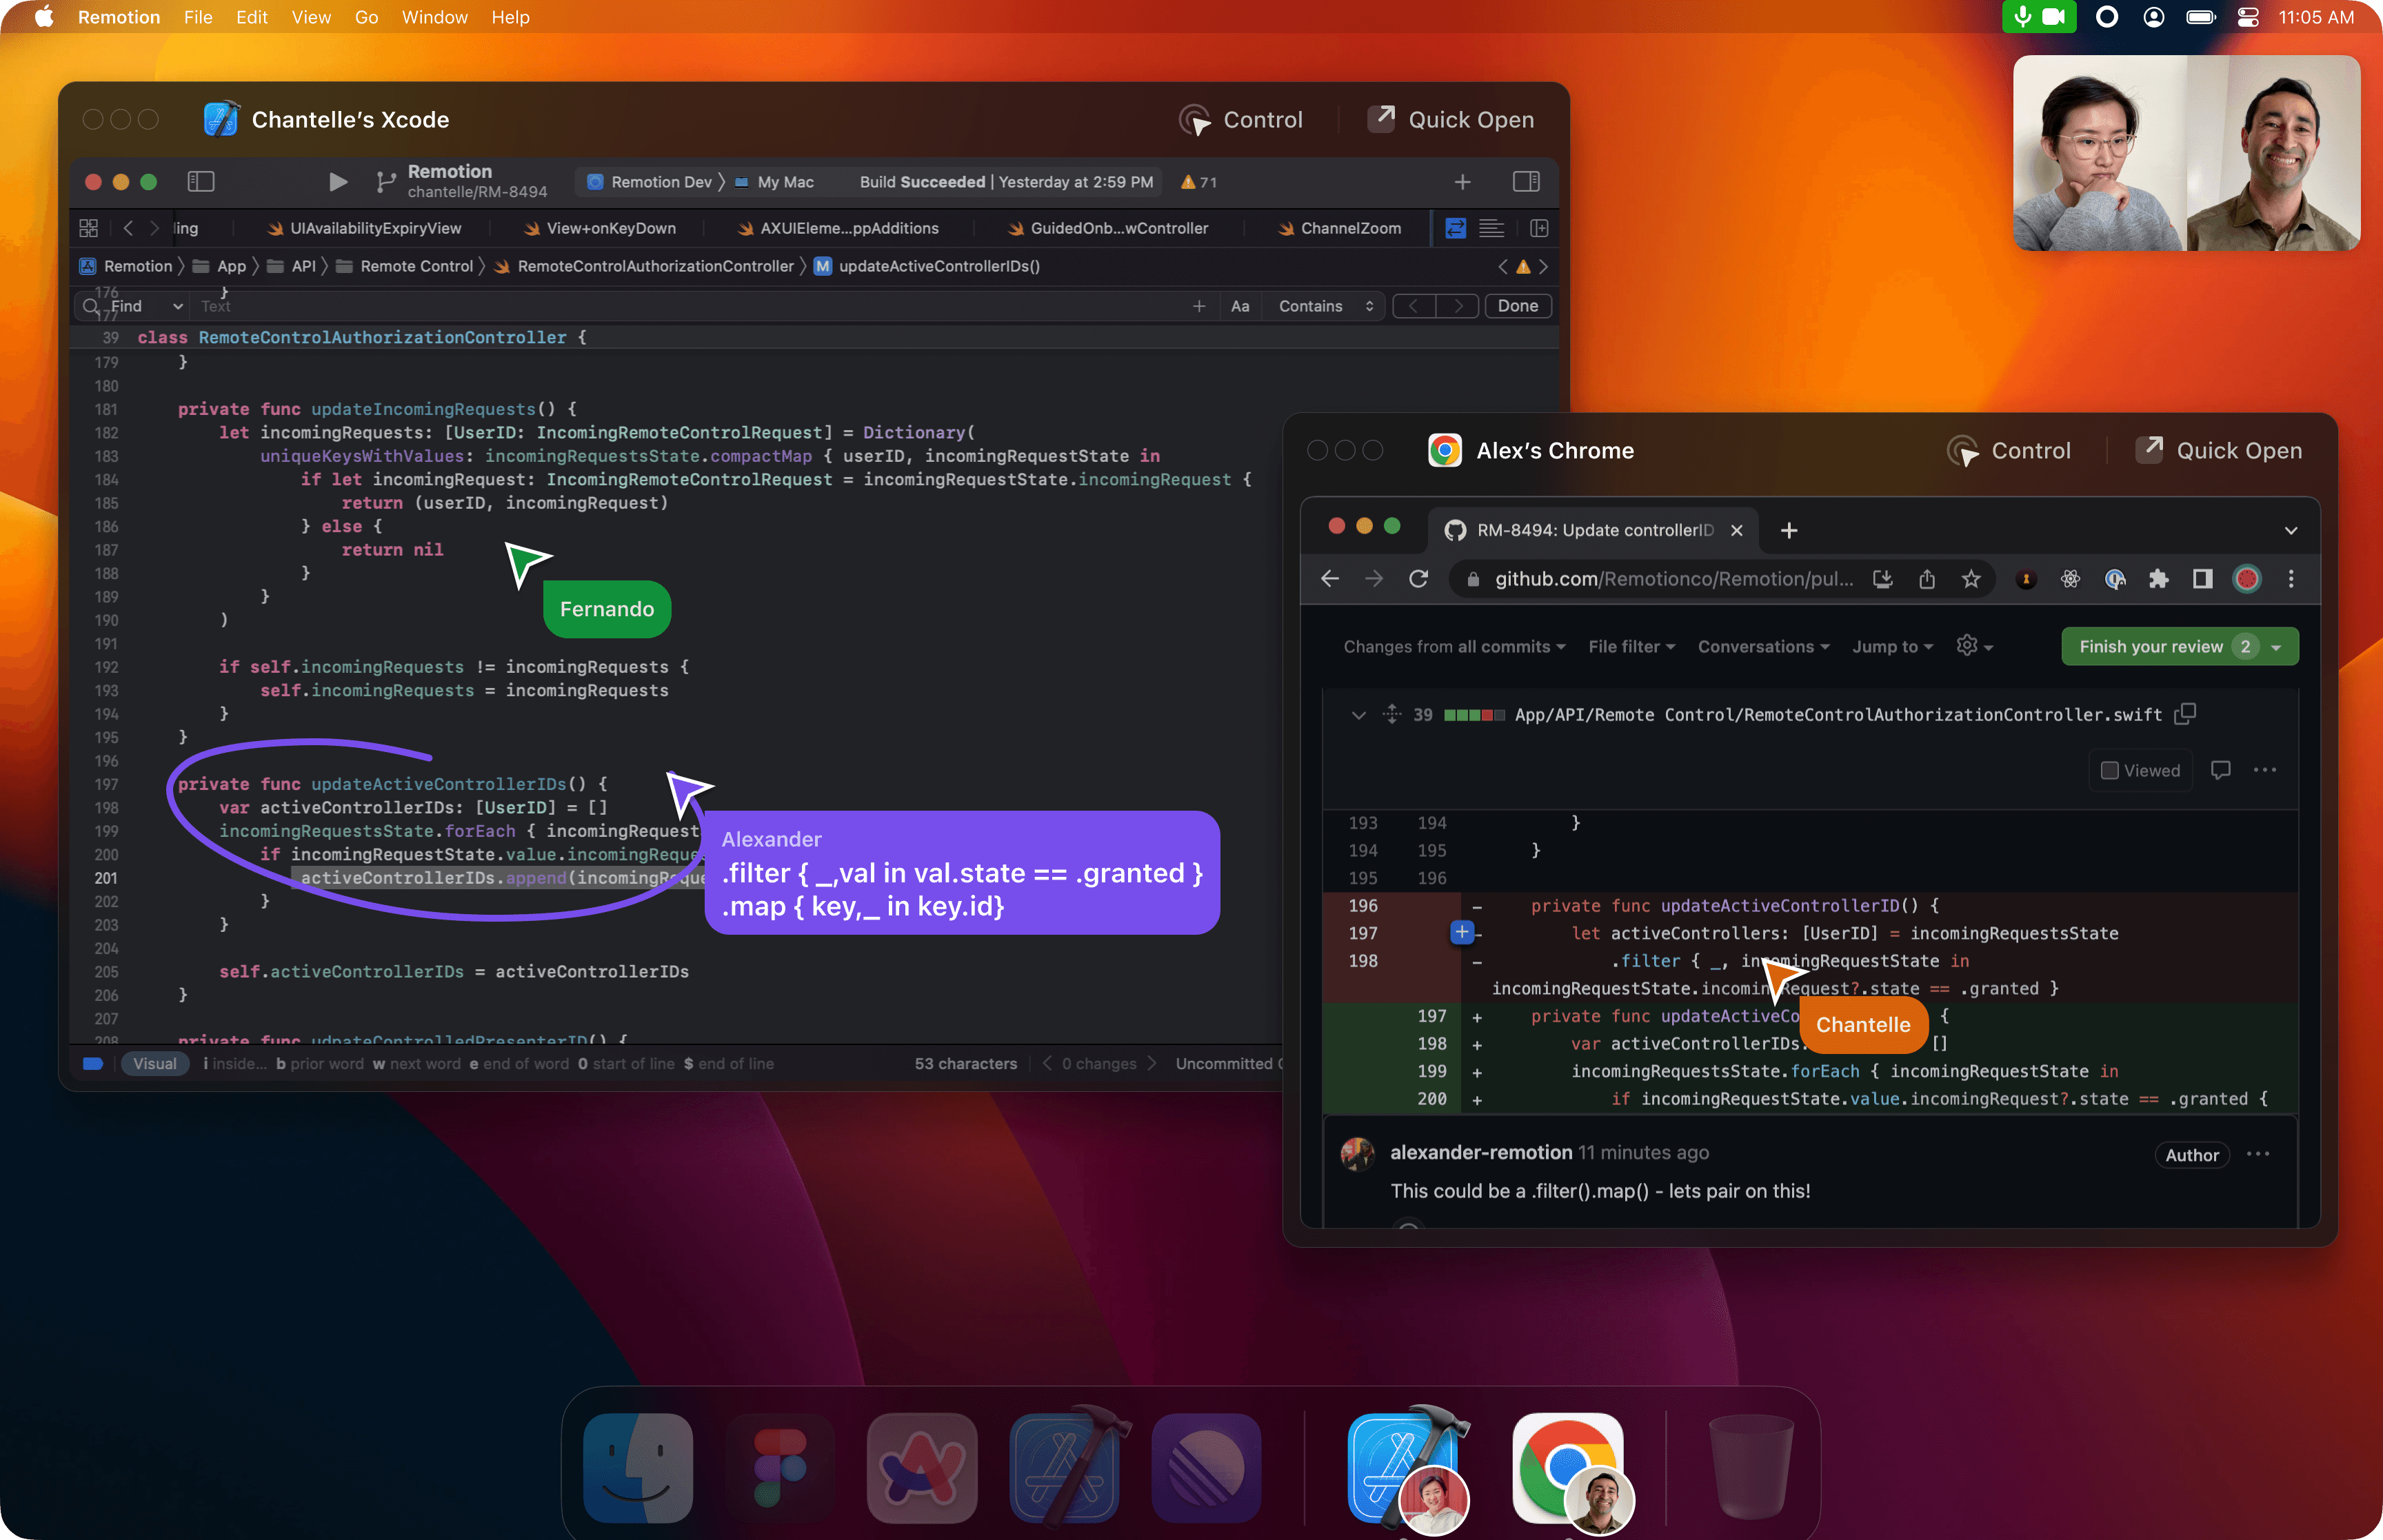Image resolution: width=2383 pixels, height=1540 pixels.
Task: Open Control Center in the menu bar
Action: [2248, 17]
